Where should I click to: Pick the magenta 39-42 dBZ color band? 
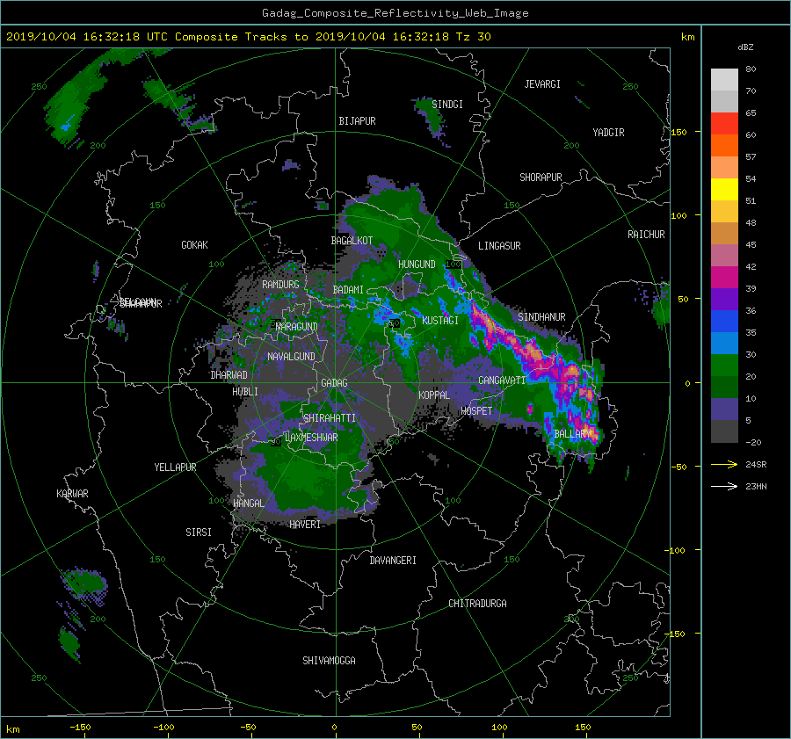click(724, 277)
